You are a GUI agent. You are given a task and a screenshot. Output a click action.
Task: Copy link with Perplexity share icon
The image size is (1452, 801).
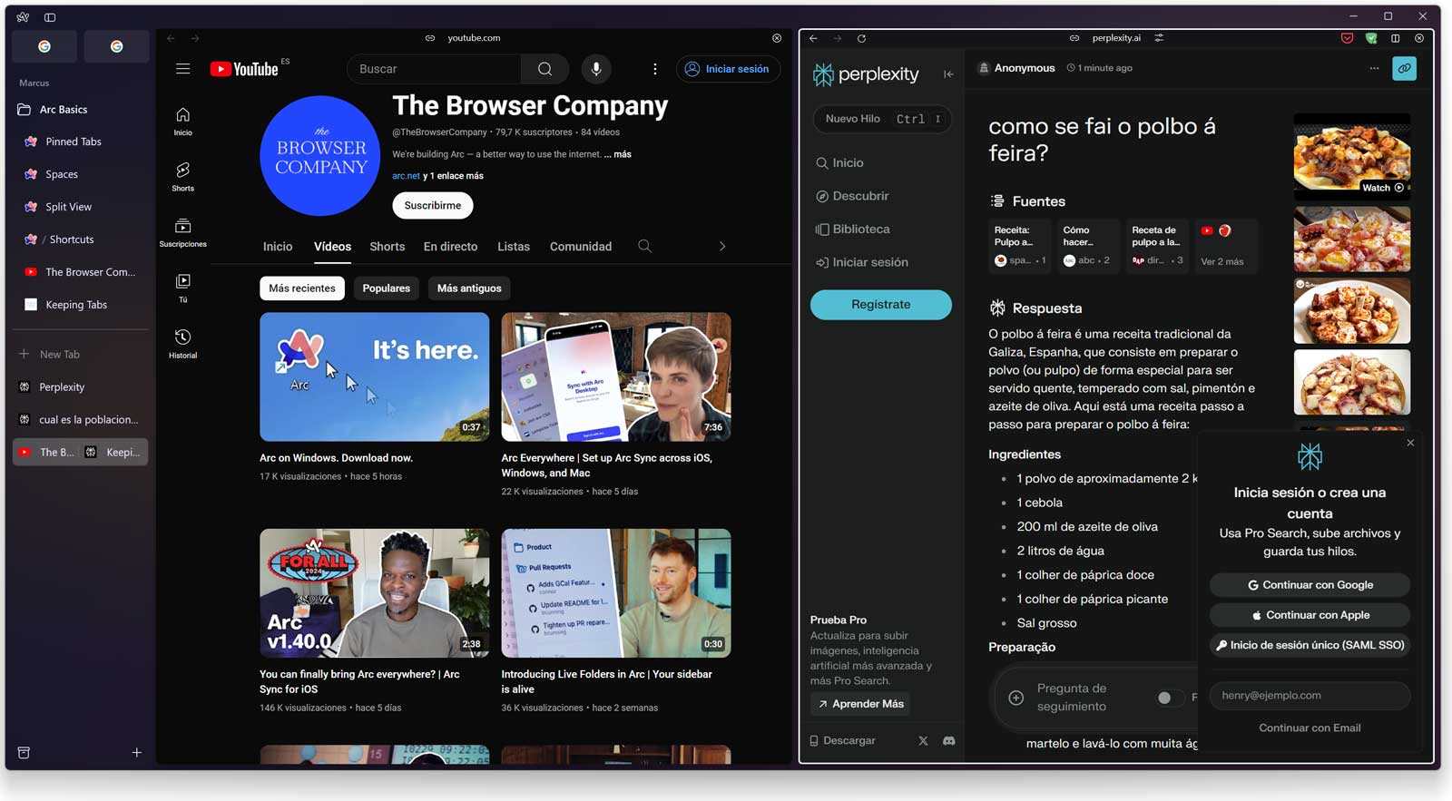pos(1404,68)
